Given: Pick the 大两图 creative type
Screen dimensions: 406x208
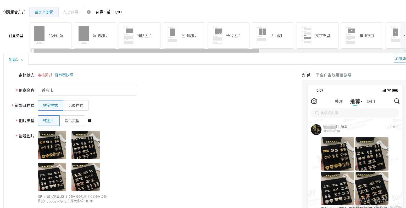Looking at the screenshot, I should click(x=273, y=36).
